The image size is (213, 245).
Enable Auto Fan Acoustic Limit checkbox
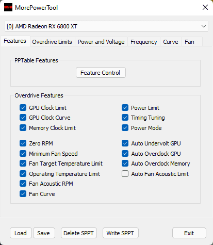coord(125,174)
